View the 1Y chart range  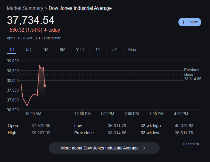pos(98,50)
